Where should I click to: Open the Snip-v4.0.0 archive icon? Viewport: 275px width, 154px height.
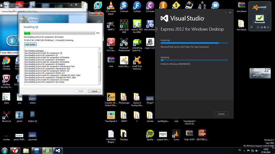189,135
